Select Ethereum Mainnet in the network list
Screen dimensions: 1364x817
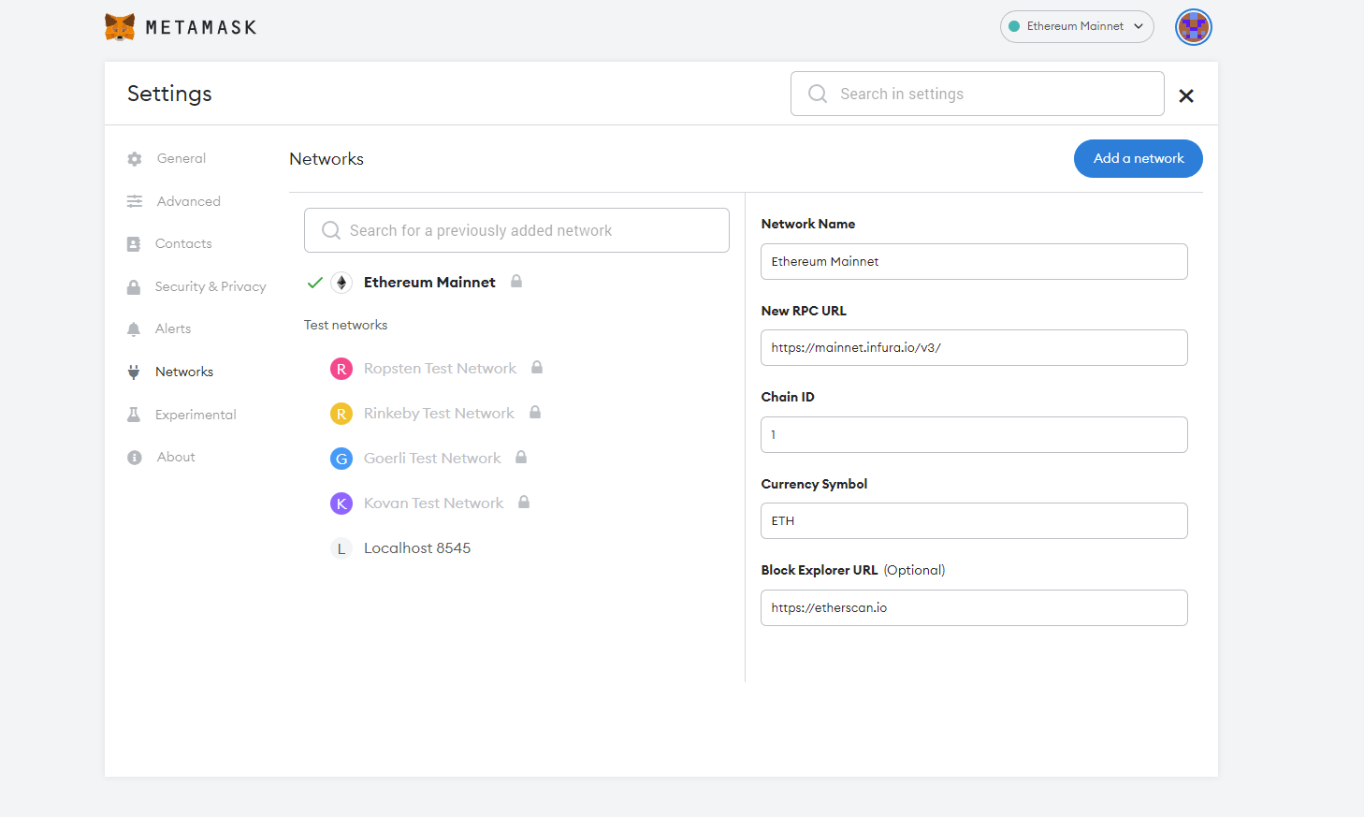point(429,282)
